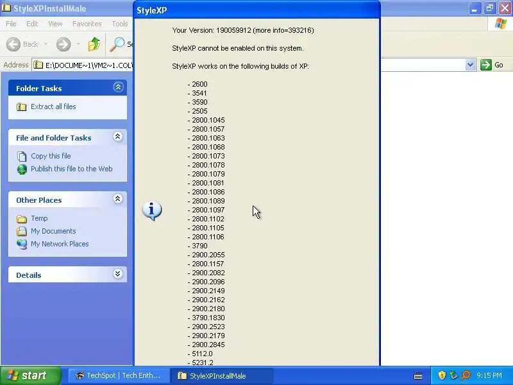Click 'StyleXP cannot be enabled on this system.'
513x385 pixels.
[x=238, y=49]
